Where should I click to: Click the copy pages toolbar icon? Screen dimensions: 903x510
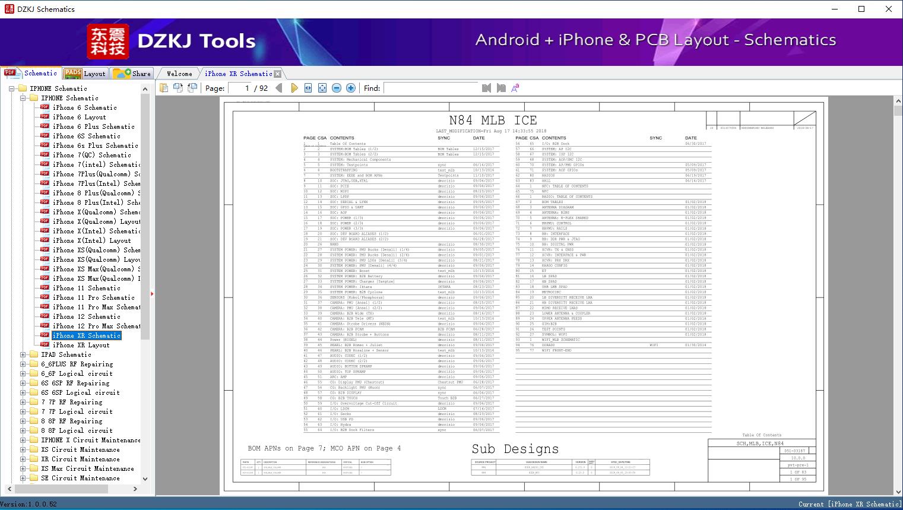[x=164, y=88]
